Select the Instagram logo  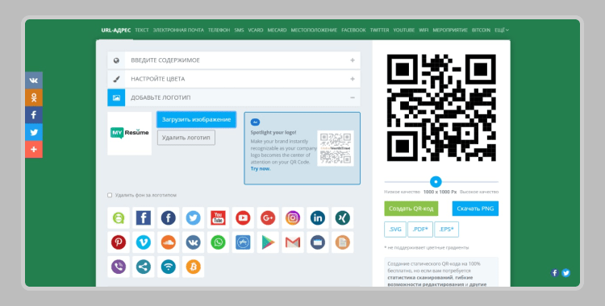[293, 217]
